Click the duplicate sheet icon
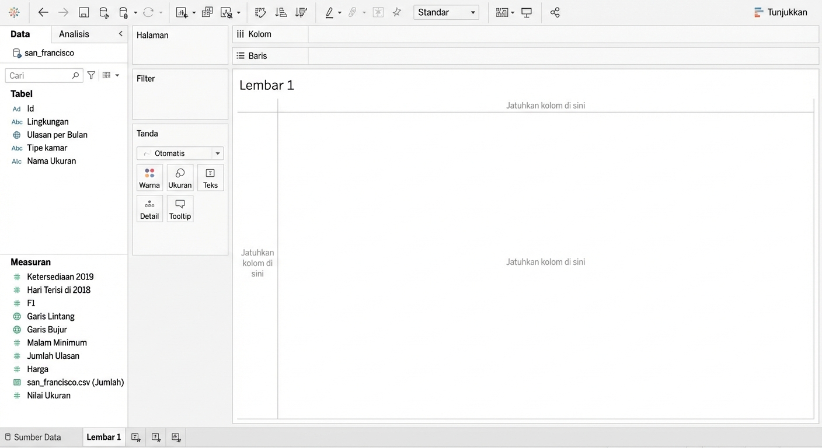The height and width of the screenshot is (448, 822). 207,12
